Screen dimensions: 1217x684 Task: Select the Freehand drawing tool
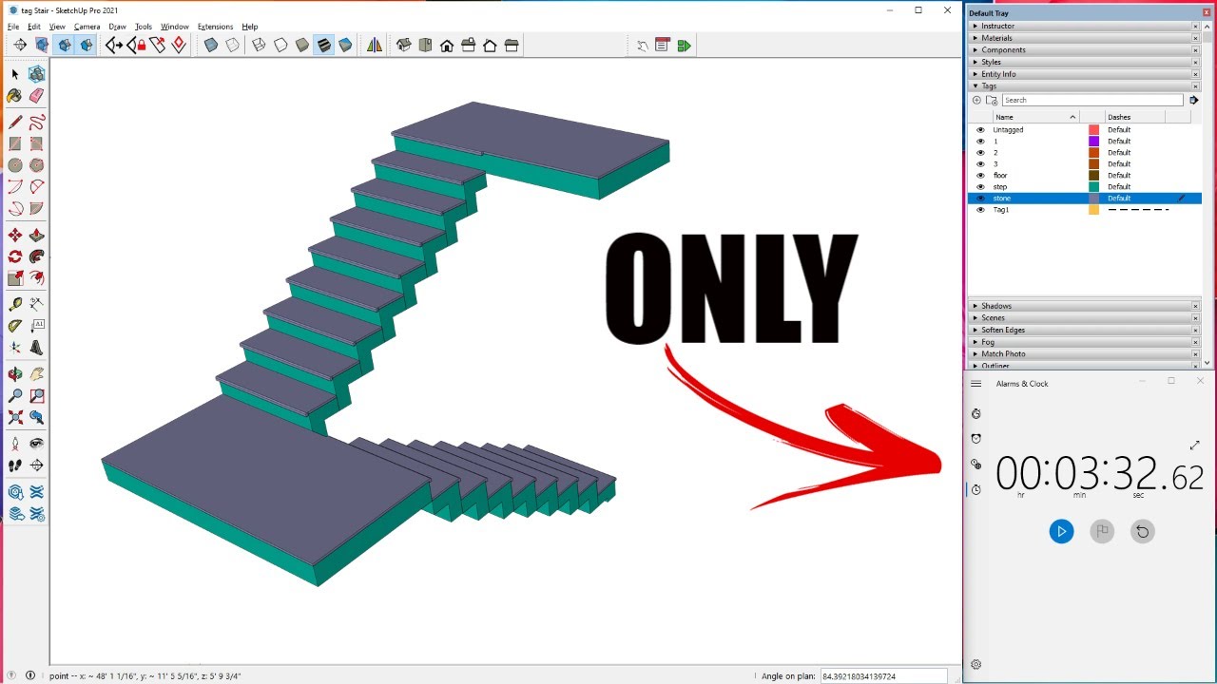(x=36, y=123)
